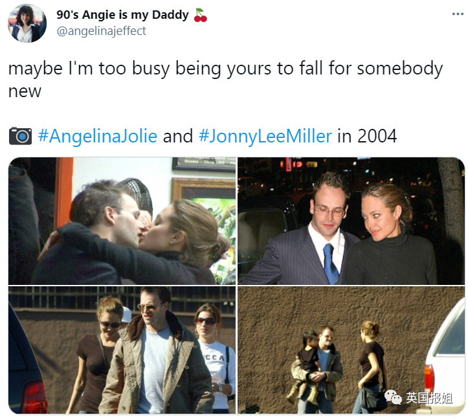Click the blue tie in the night photo
Viewport: 468px width, 419px height.
(330, 263)
